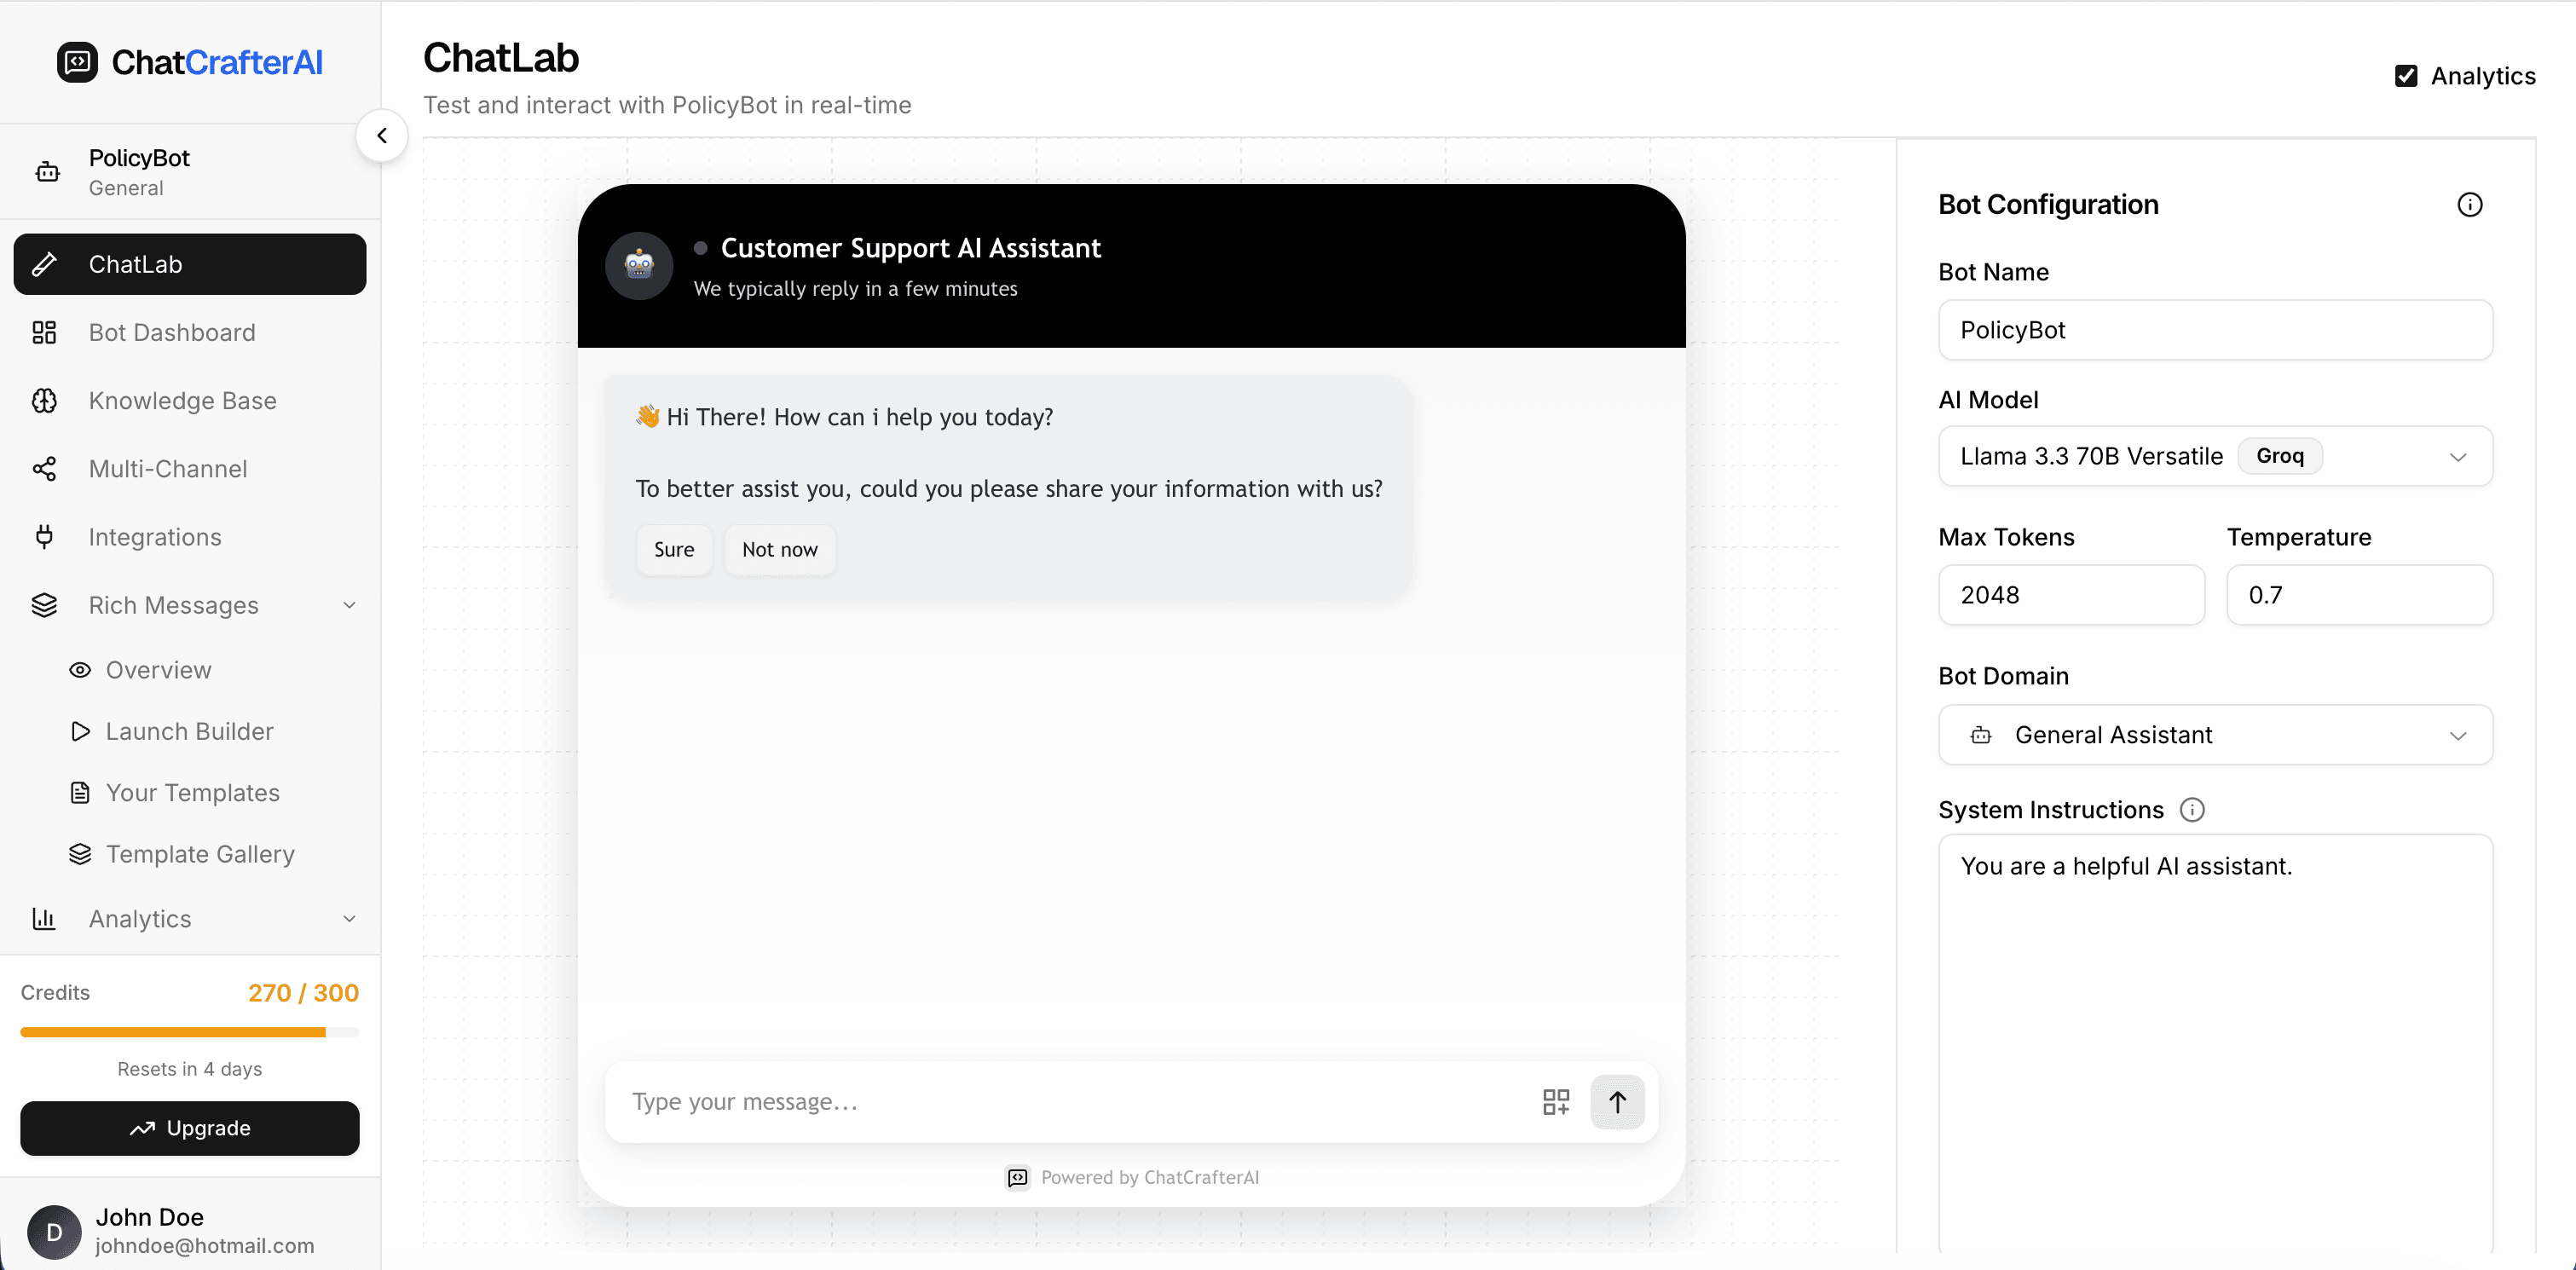Click the System Instructions info icon

tap(2192, 810)
